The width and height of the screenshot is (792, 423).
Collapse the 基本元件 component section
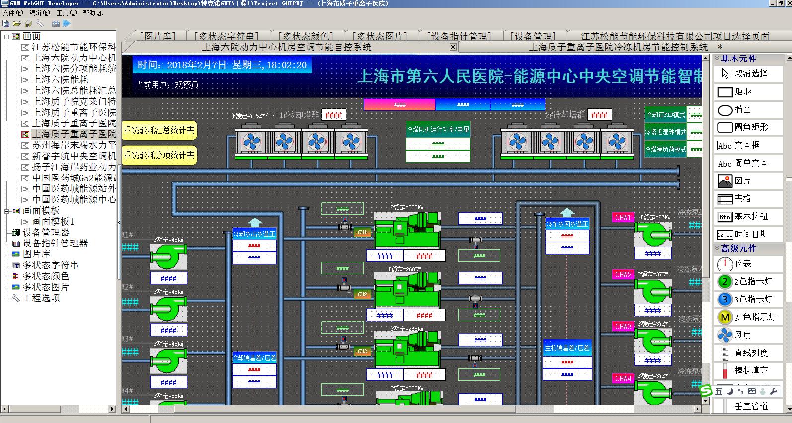point(717,59)
